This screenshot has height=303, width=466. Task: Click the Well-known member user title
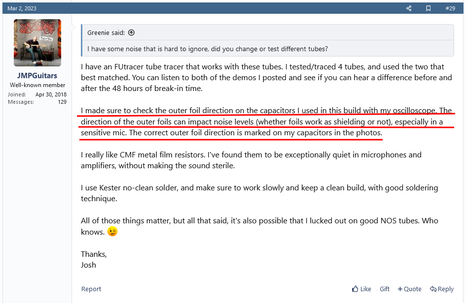[37, 85]
